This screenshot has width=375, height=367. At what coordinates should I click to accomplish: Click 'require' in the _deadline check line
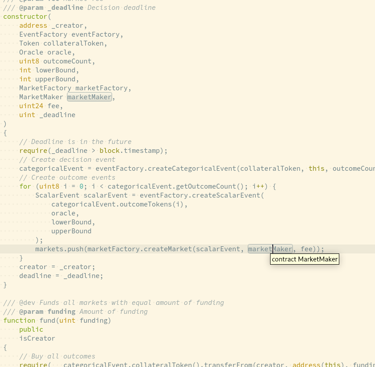(x=33, y=151)
